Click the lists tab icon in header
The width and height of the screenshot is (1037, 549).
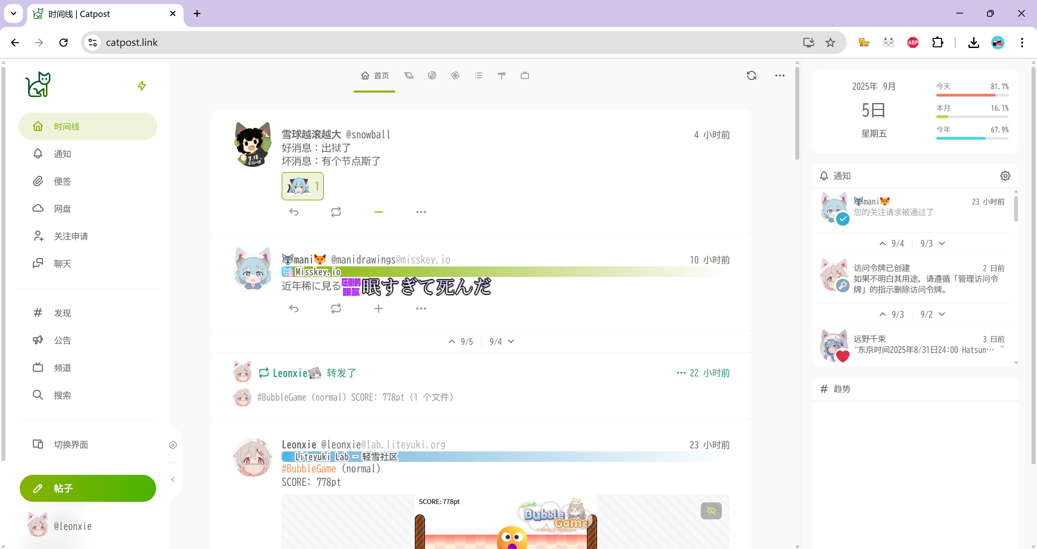(x=478, y=75)
